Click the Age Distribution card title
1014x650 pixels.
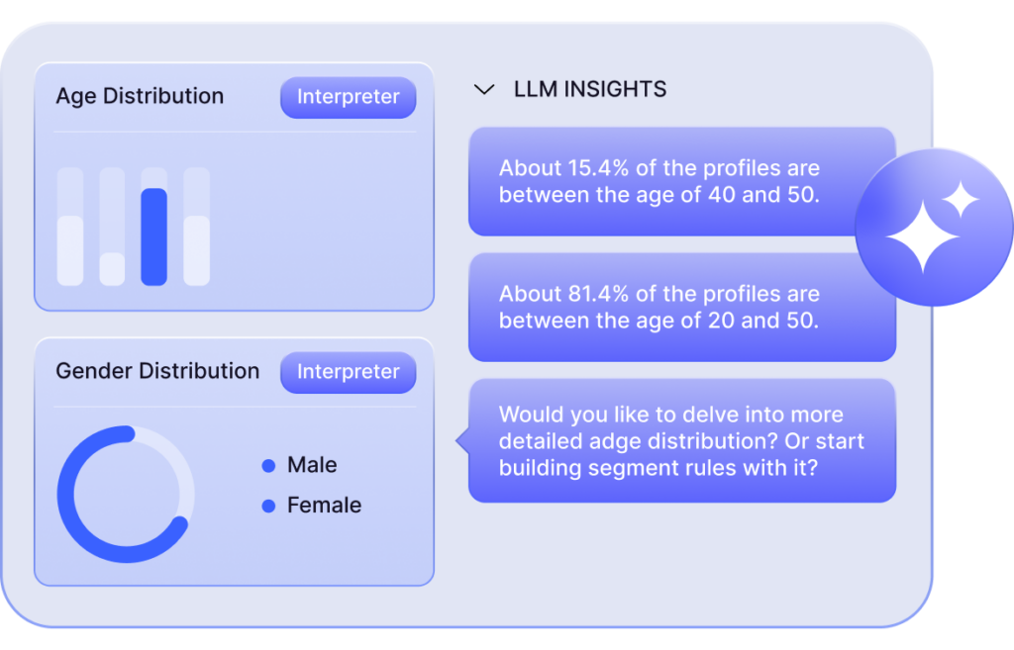(140, 97)
